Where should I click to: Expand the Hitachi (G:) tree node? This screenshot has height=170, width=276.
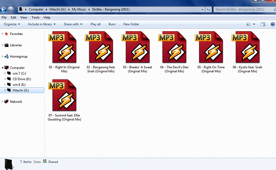(x=5, y=90)
